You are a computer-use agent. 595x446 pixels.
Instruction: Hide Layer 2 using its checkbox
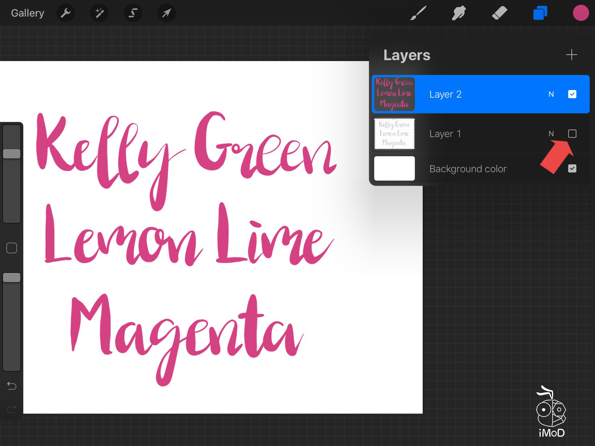click(x=572, y=94)
